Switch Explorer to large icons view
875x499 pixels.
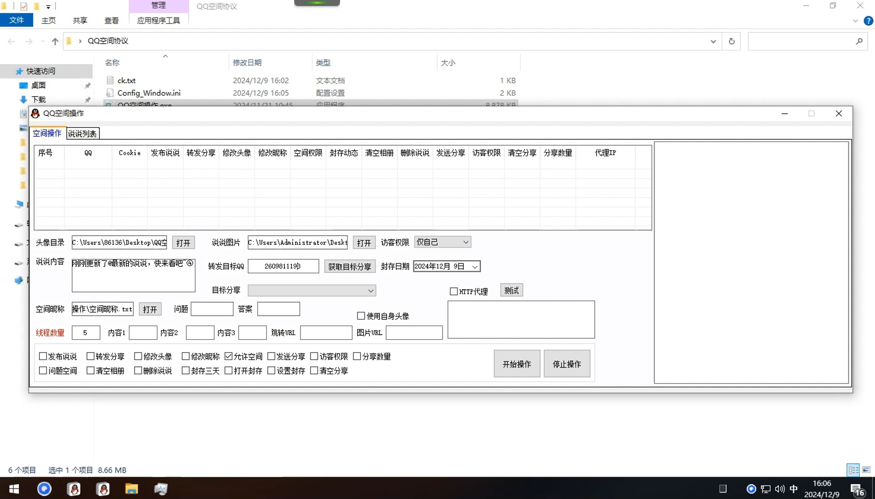(866, 470)
